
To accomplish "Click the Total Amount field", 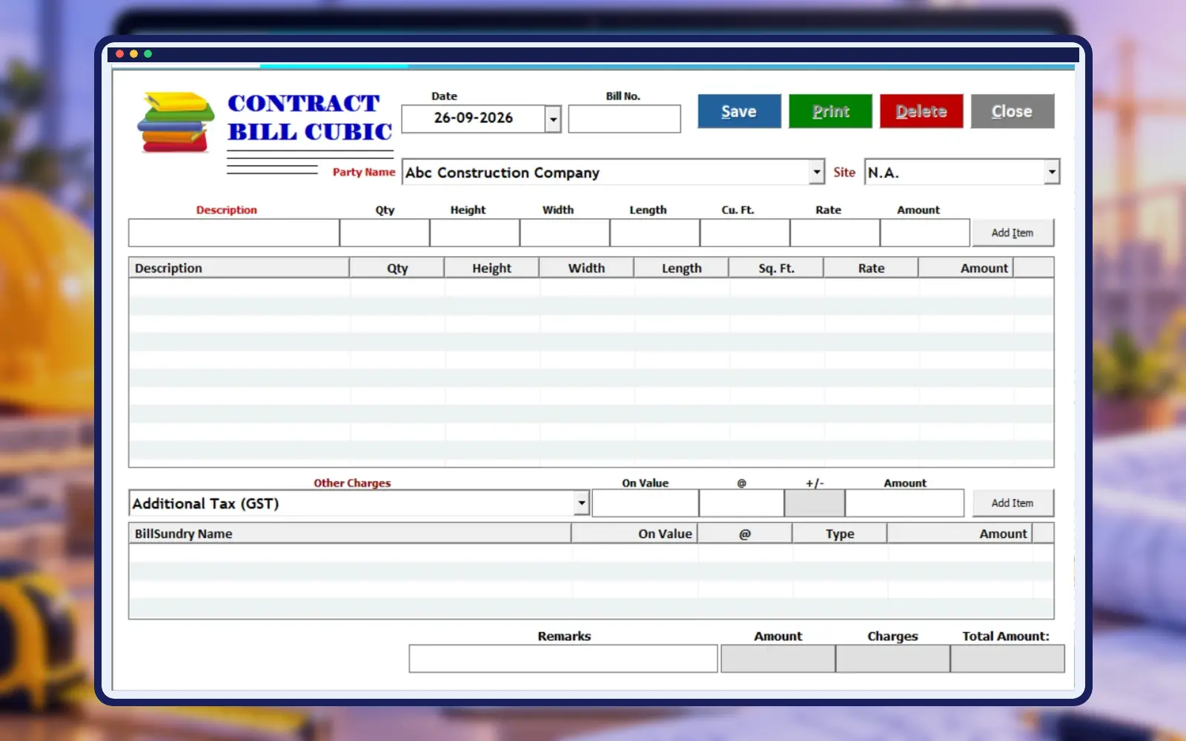I will [1007, 659].
